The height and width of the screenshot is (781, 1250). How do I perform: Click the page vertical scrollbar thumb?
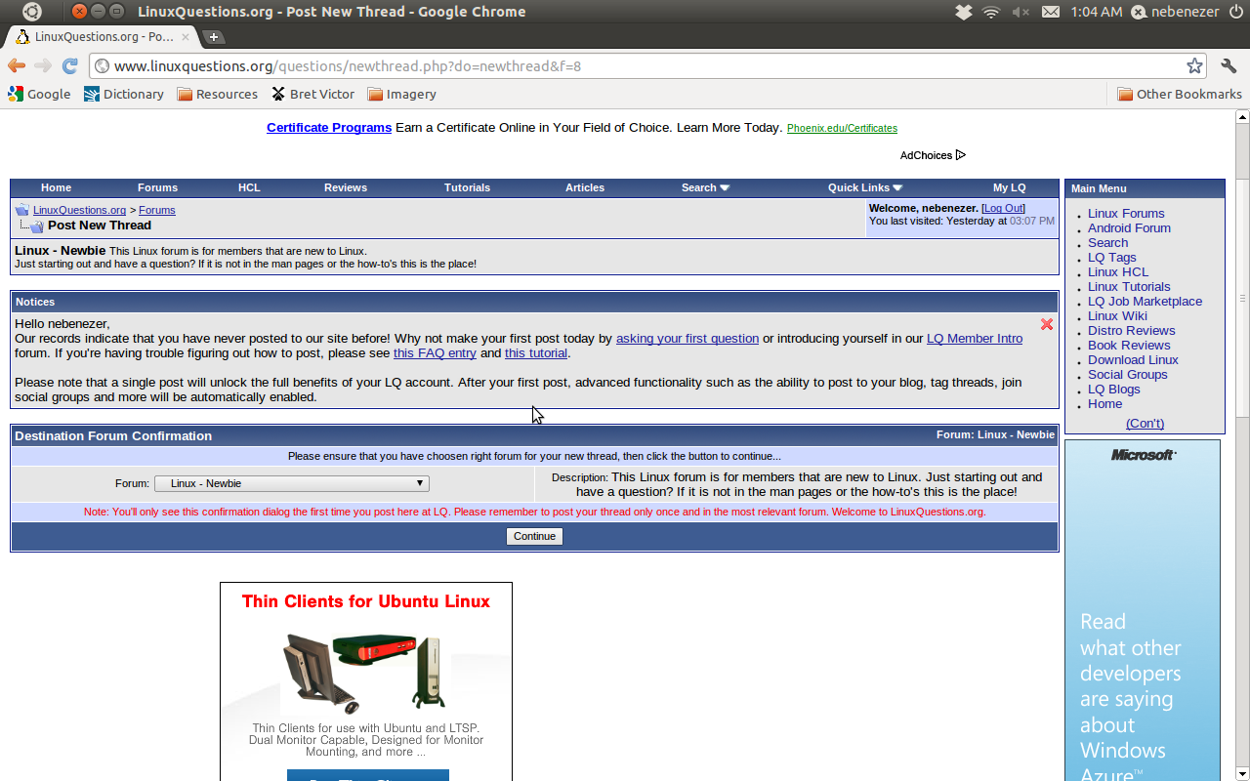tap(1242, 298)
